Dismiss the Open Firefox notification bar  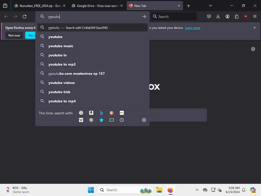click(x=255, y=28)
